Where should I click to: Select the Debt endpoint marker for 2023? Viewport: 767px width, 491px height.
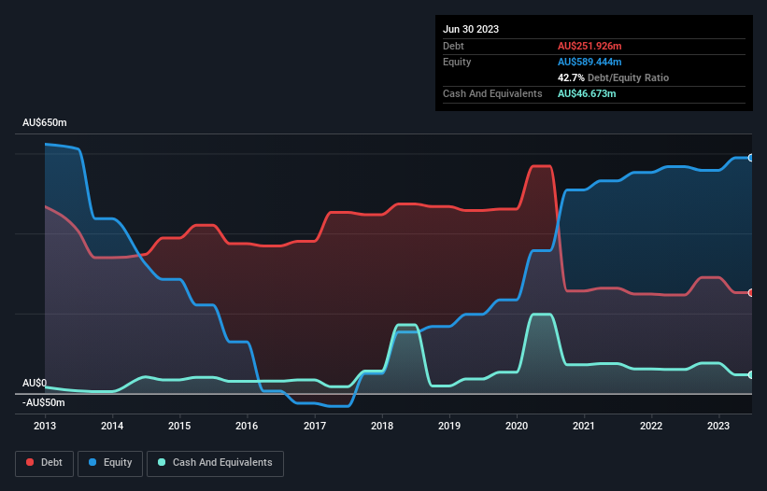point(751,293)
